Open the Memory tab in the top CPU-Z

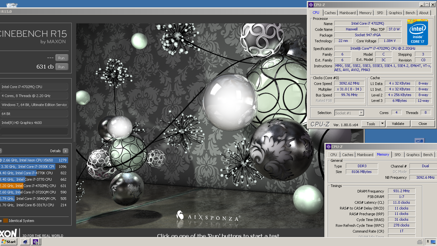point(365,13)
